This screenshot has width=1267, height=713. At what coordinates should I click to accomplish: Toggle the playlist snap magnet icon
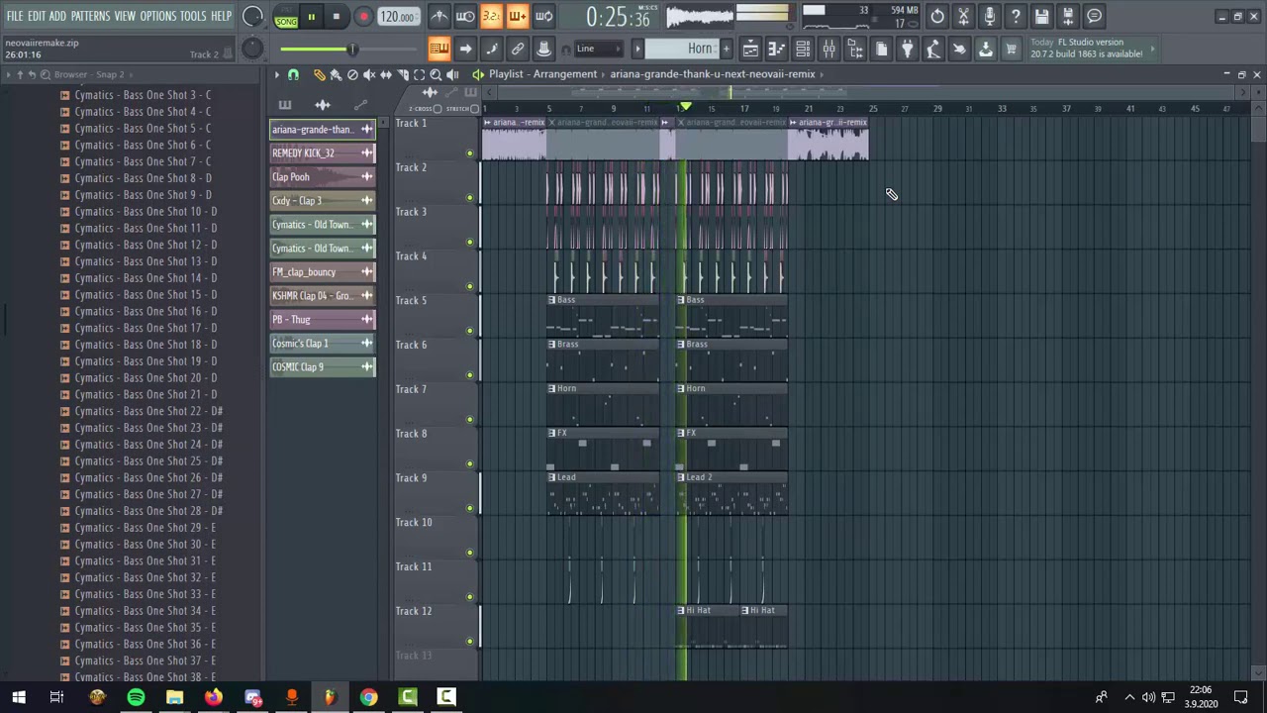(x=293, y=74)
